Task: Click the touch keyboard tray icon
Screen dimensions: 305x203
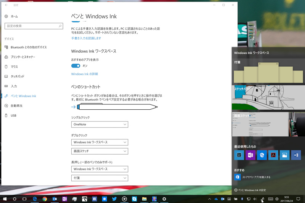Action: click(x=270, y=199)
